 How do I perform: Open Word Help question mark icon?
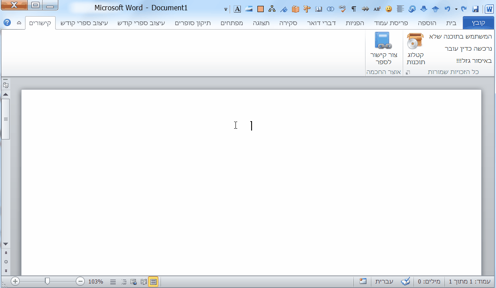[7, 22]
